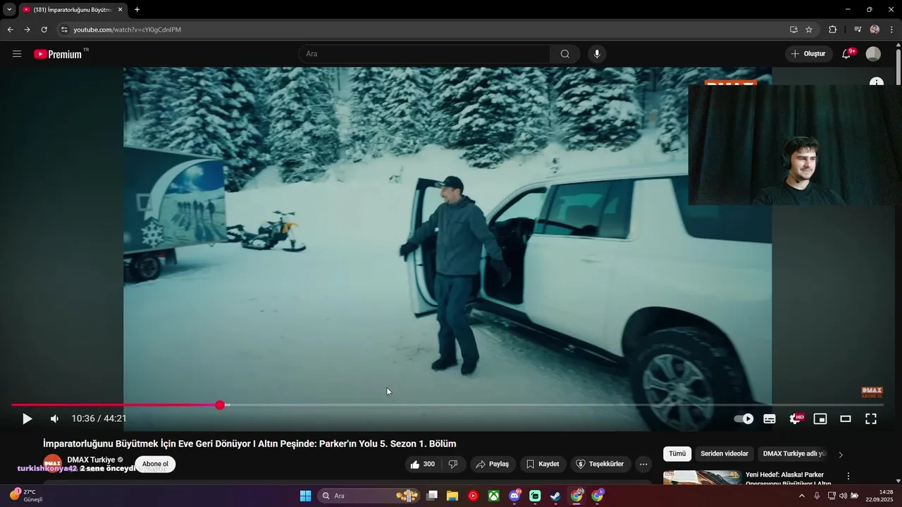Go back to the previous page
902x507 pixels.
click(x=10, y=30)
